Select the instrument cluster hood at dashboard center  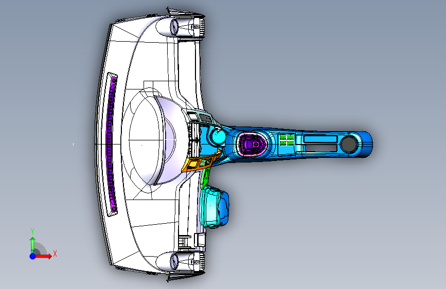click(168, 141)
